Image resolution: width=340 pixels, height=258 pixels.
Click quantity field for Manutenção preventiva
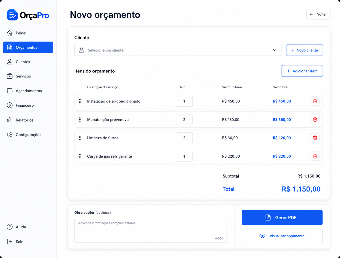click(184, 120)
